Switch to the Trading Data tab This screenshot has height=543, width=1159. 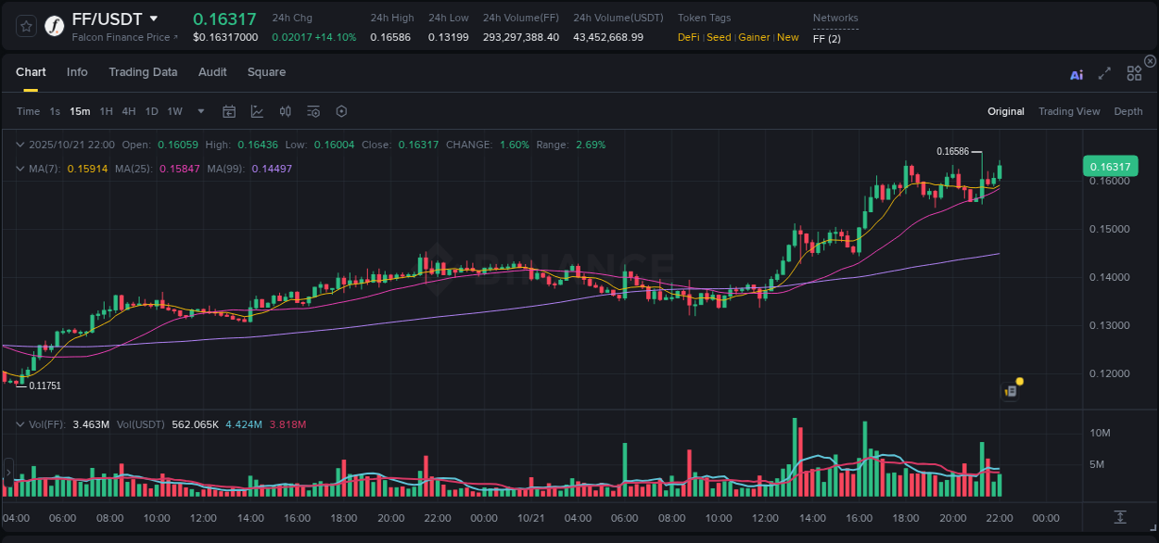(x=143, y=72)
